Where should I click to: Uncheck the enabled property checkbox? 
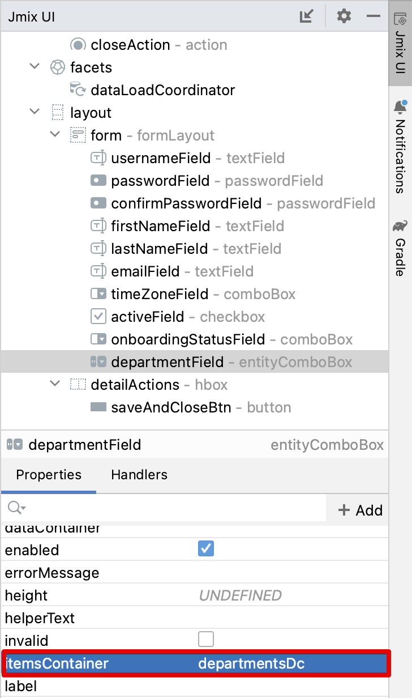pyautogui.click(x=206, y=548)
